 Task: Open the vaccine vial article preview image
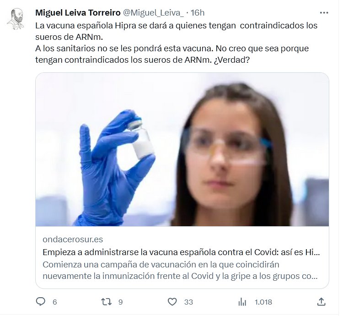click(182, 149)
